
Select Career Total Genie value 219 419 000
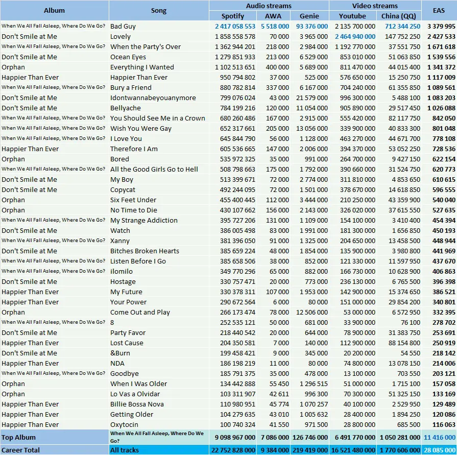(x=310, y=450)
